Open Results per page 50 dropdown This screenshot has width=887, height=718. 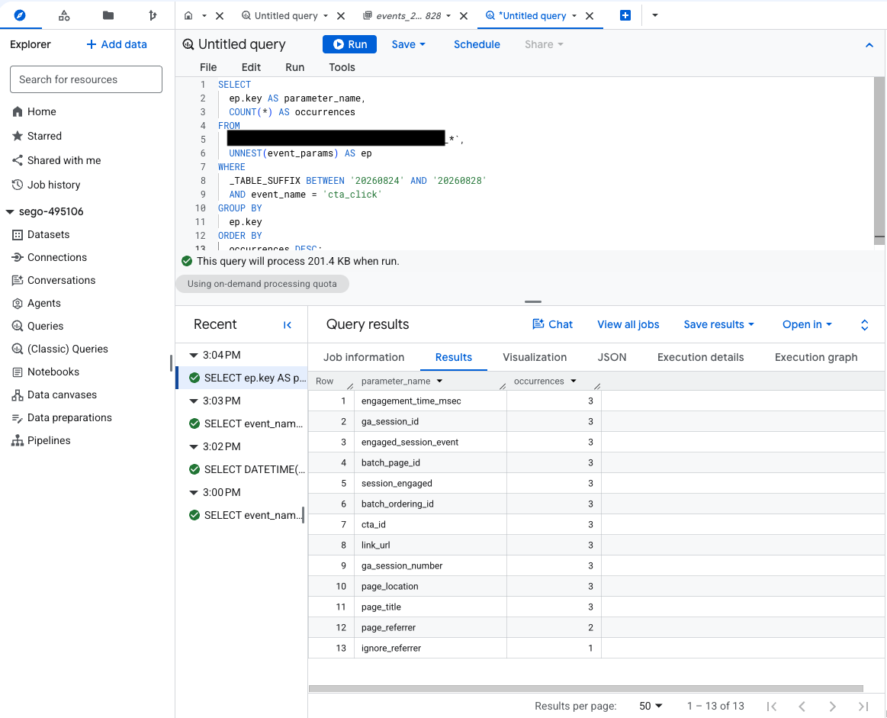pos(651,706)
